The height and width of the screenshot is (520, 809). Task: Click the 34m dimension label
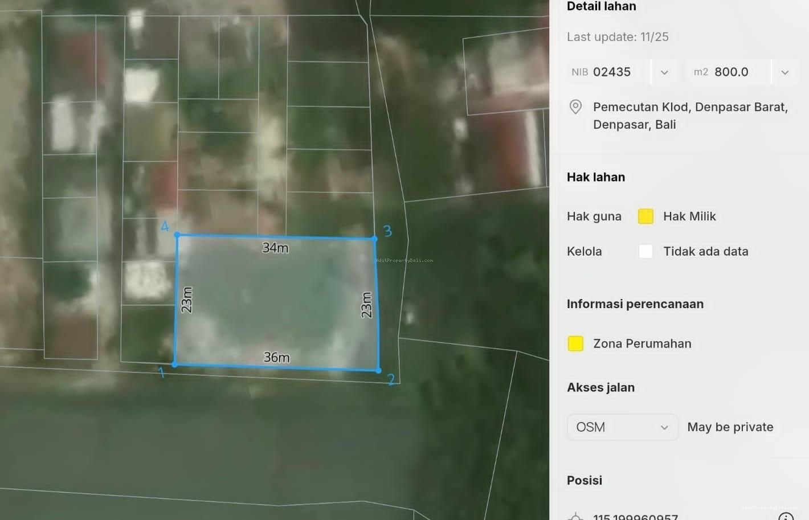[x=275, y=248]
